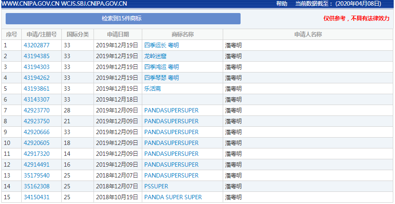Image resolution: width=395 pixels, height=204 pixels.
Task: Open registration number 43194303
Action: pyautogui.click(x=37, y=67)
